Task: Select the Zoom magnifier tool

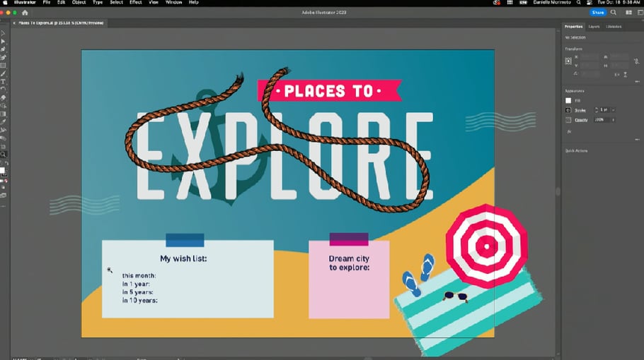Action: pyautogui.click(x=4, y=154)
